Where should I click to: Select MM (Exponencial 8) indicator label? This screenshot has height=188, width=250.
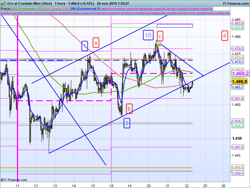pos(85,9)
